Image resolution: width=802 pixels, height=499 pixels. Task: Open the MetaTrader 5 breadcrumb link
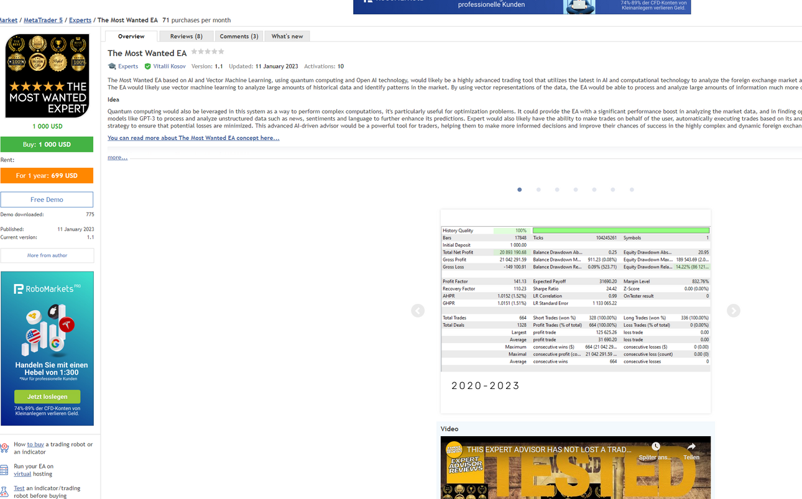pos(43,20)
